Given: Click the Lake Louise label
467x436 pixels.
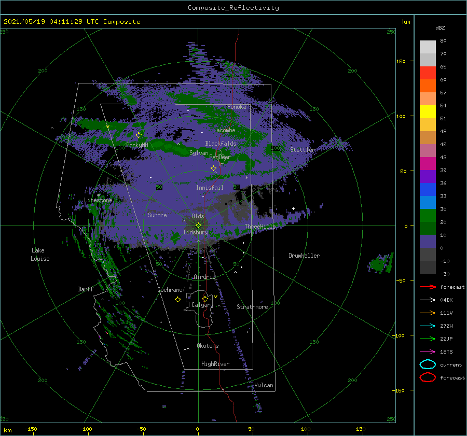Looking at the screenshot, I should [40, 255].
